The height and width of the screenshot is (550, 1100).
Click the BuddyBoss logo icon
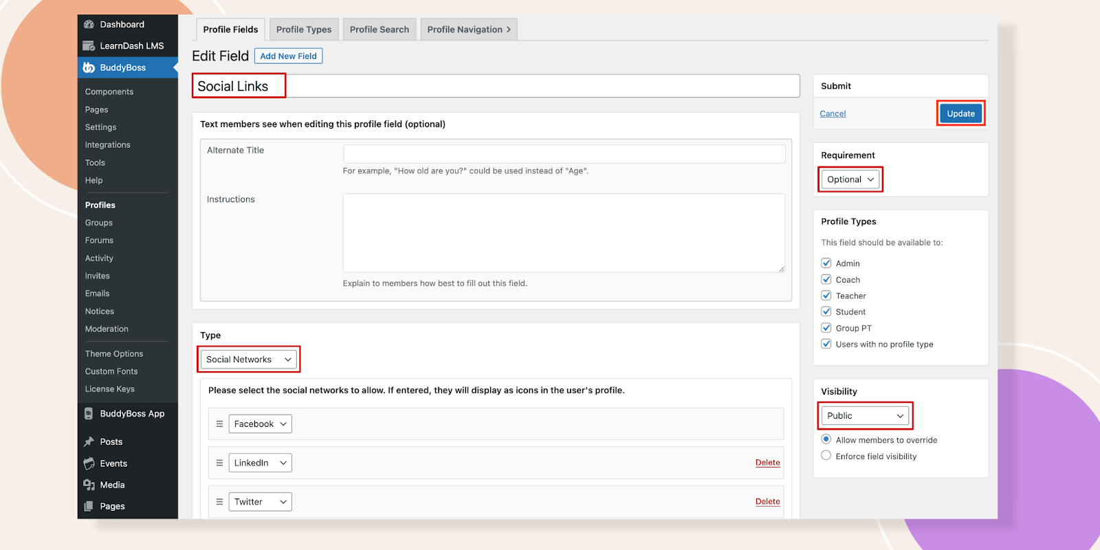[89, 67]
